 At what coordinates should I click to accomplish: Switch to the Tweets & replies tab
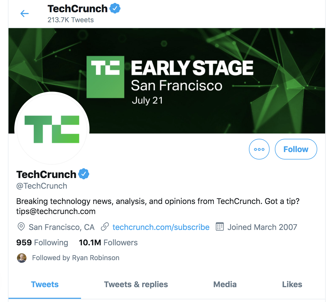tap(136, 284)
